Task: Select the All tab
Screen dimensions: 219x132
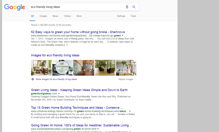Action: pyautogui.click(x=32, y=16)
